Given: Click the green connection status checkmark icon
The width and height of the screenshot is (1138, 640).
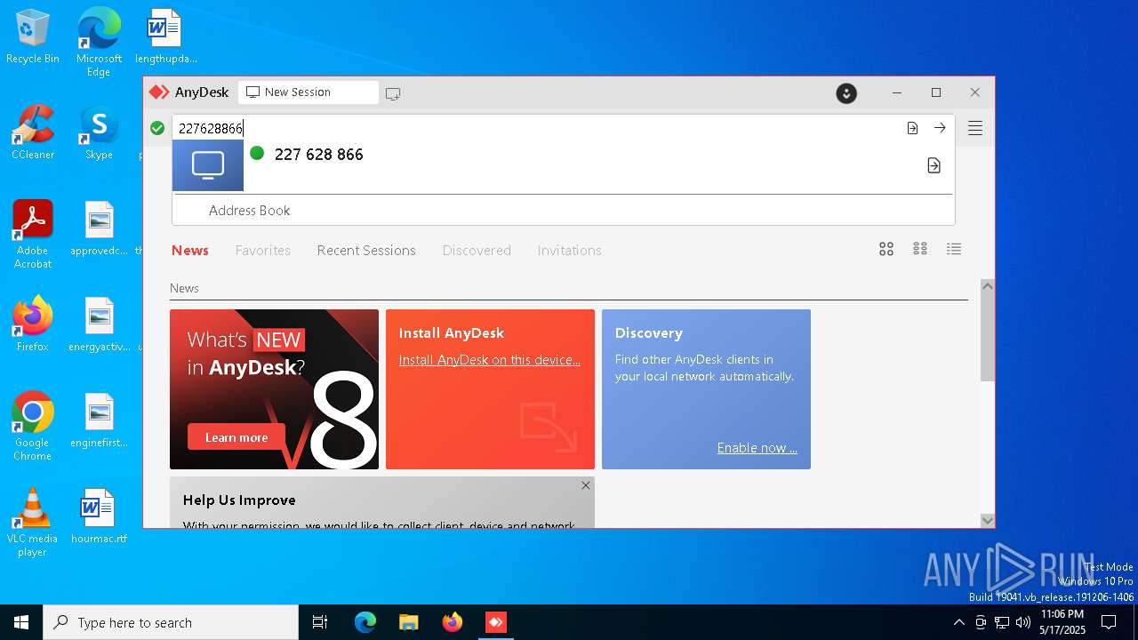Looking at the screenshot, I should [157, 128].
